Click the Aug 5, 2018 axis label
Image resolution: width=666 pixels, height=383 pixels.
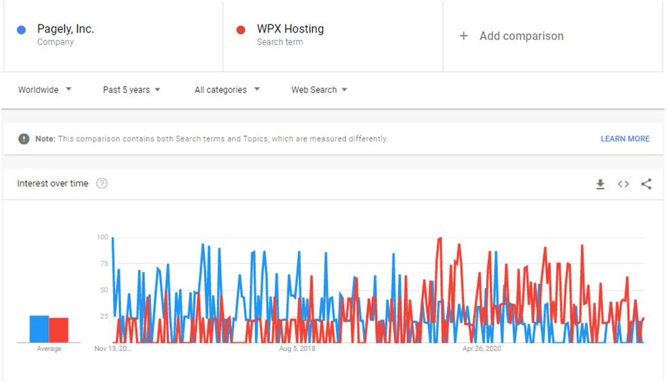coord(297,348)
